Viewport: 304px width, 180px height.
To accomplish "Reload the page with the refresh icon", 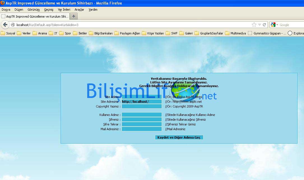I will point(264,25).
